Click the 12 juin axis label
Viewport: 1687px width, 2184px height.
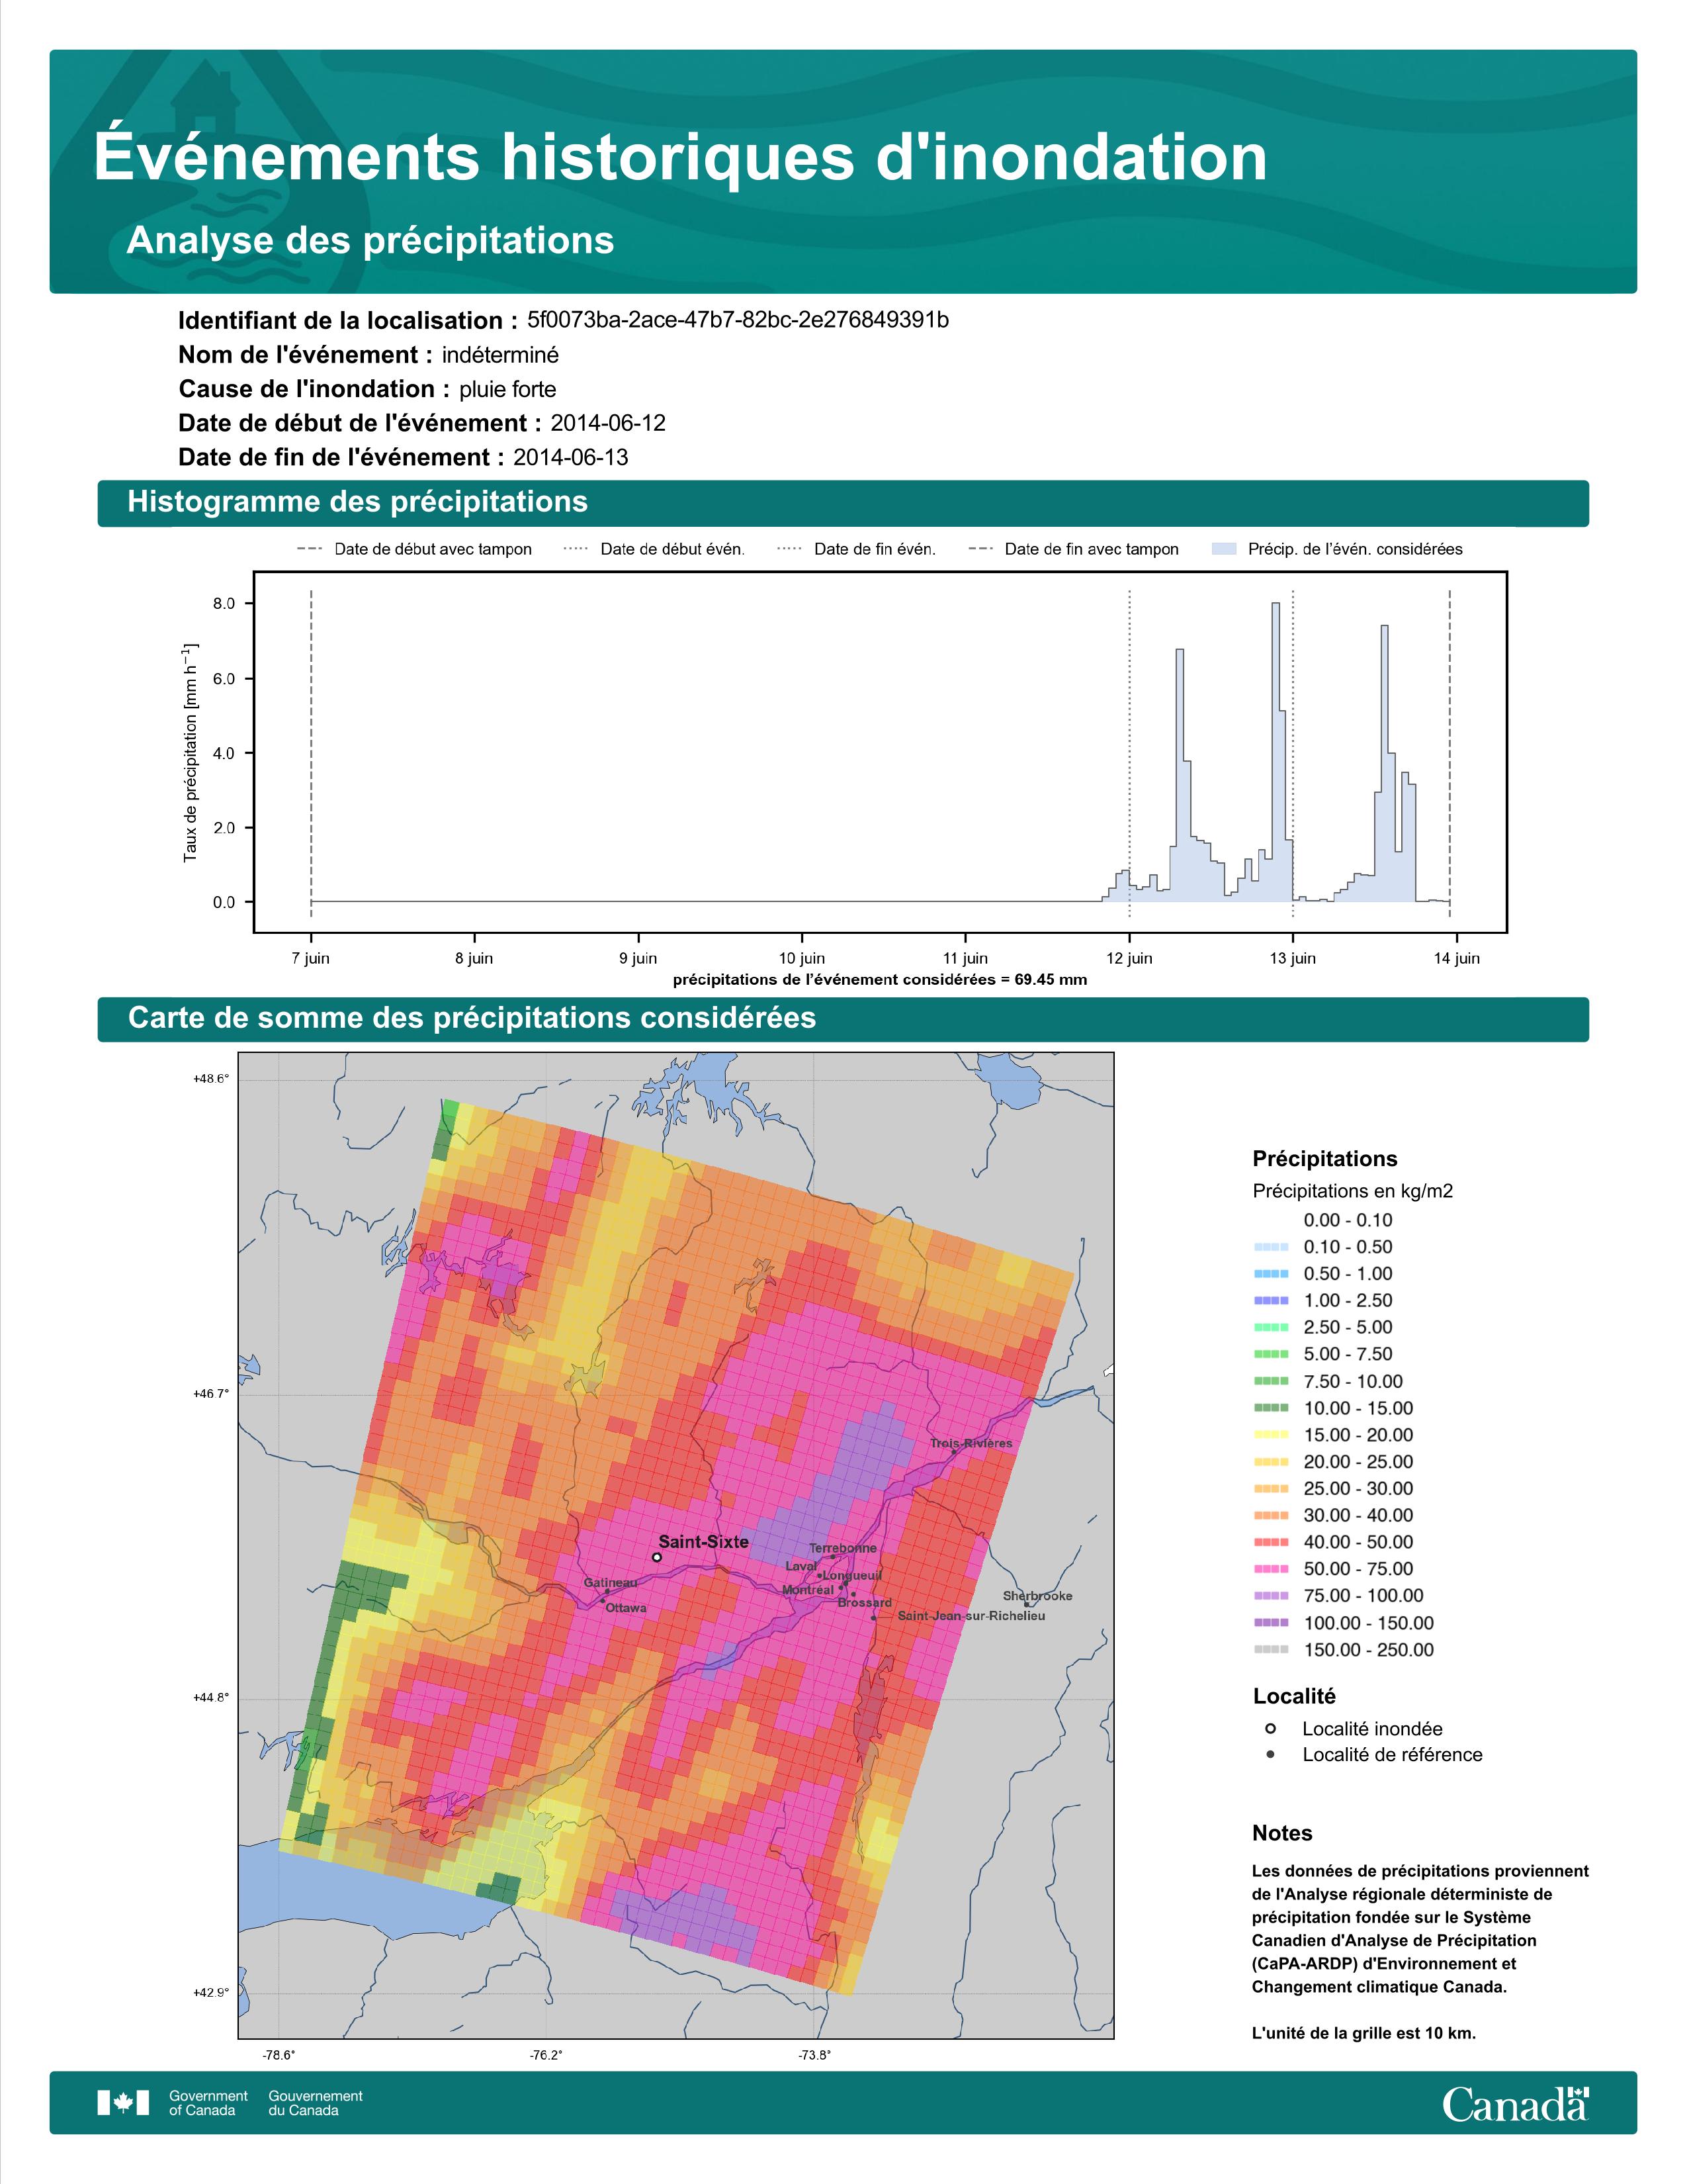tap(1129, 958)
